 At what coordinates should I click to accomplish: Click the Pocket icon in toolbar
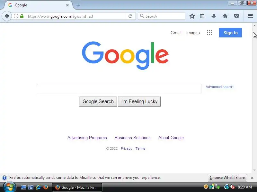click(236, 16)
